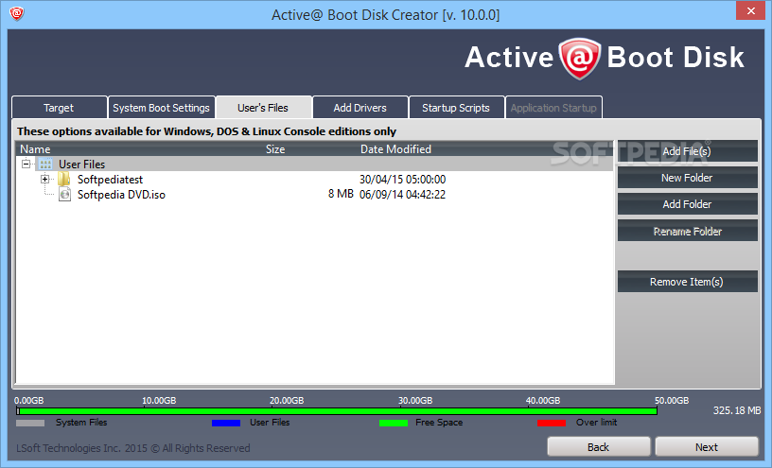Image resolution: width=772 pixels, height=468 pixels.
Task: Open the System Boot Settings tab
Action: pyautogui.click(x=161, y=107)
